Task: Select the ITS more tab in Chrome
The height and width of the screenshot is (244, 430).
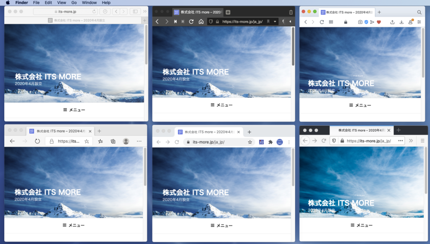Action: pos(208,132)
